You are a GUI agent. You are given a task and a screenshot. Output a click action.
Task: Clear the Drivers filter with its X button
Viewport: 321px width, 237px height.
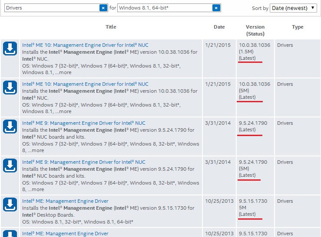click(x=103, y=8)
